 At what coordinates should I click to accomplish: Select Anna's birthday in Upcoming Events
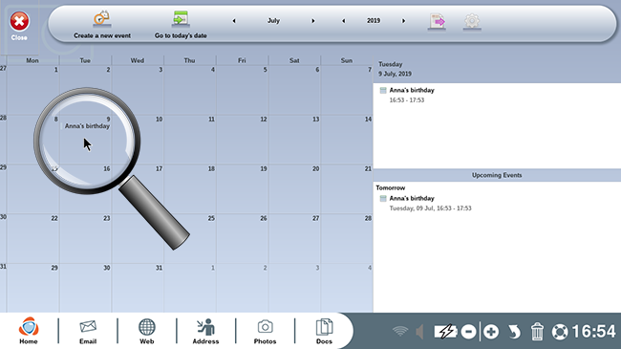coord(412,198)
